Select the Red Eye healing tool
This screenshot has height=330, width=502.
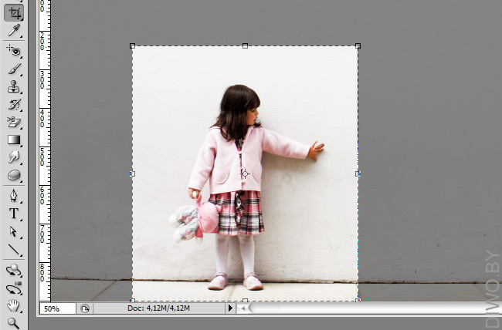14,51
